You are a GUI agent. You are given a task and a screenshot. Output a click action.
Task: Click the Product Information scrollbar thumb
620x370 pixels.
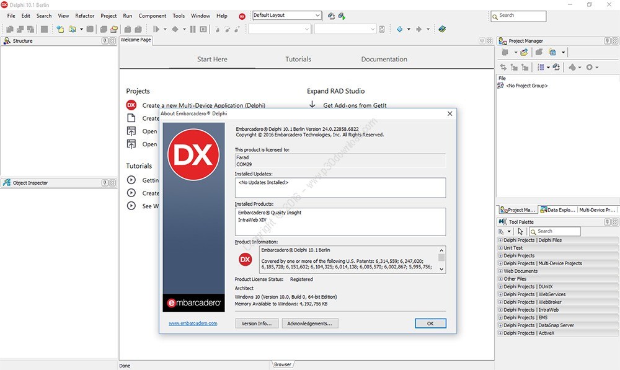[x=441, y=257]
